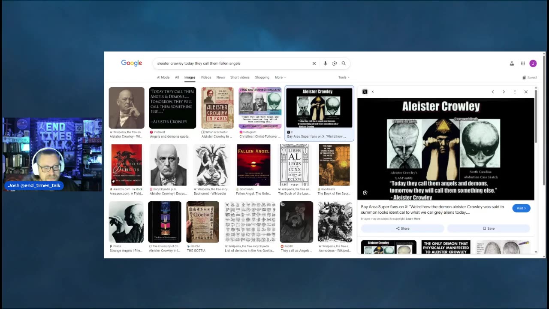
Task: Click the Share button
Action: (402, 228)
